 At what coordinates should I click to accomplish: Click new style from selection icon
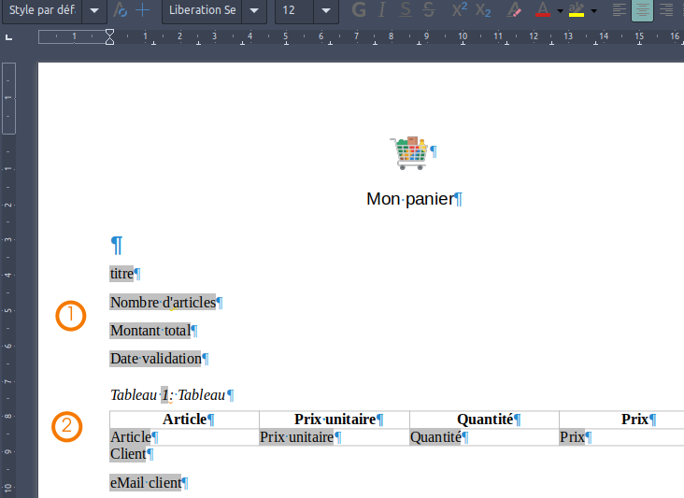(143, 9)
